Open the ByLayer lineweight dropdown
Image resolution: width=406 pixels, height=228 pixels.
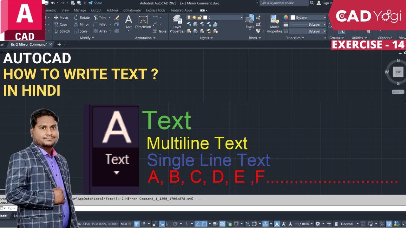(x=308, y=24)
